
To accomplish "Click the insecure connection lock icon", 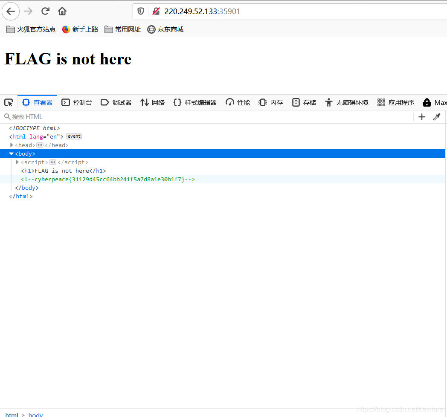I will tap(156, 12).
